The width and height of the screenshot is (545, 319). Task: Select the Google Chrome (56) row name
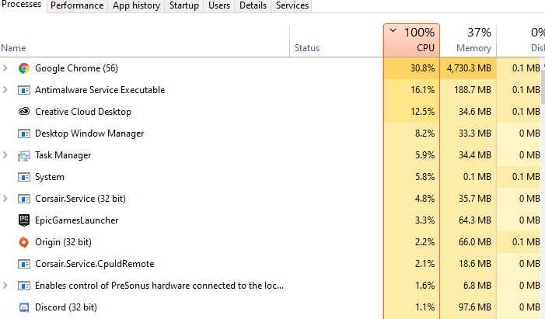[76, 68]
